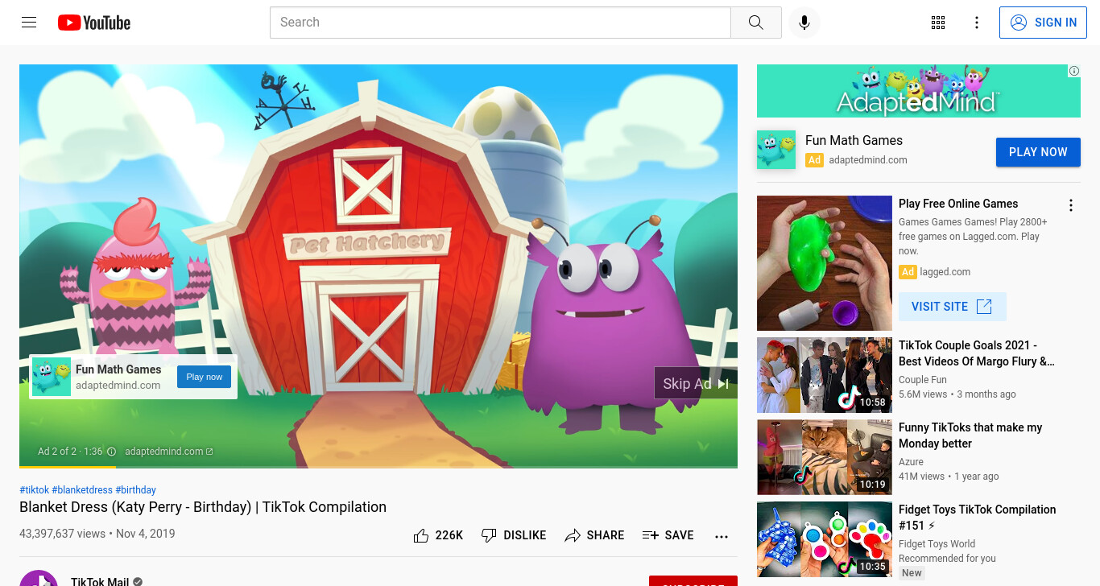The image size is (1100, 586).
Task: Click the 43,397,637 views count
Action: 63,534
